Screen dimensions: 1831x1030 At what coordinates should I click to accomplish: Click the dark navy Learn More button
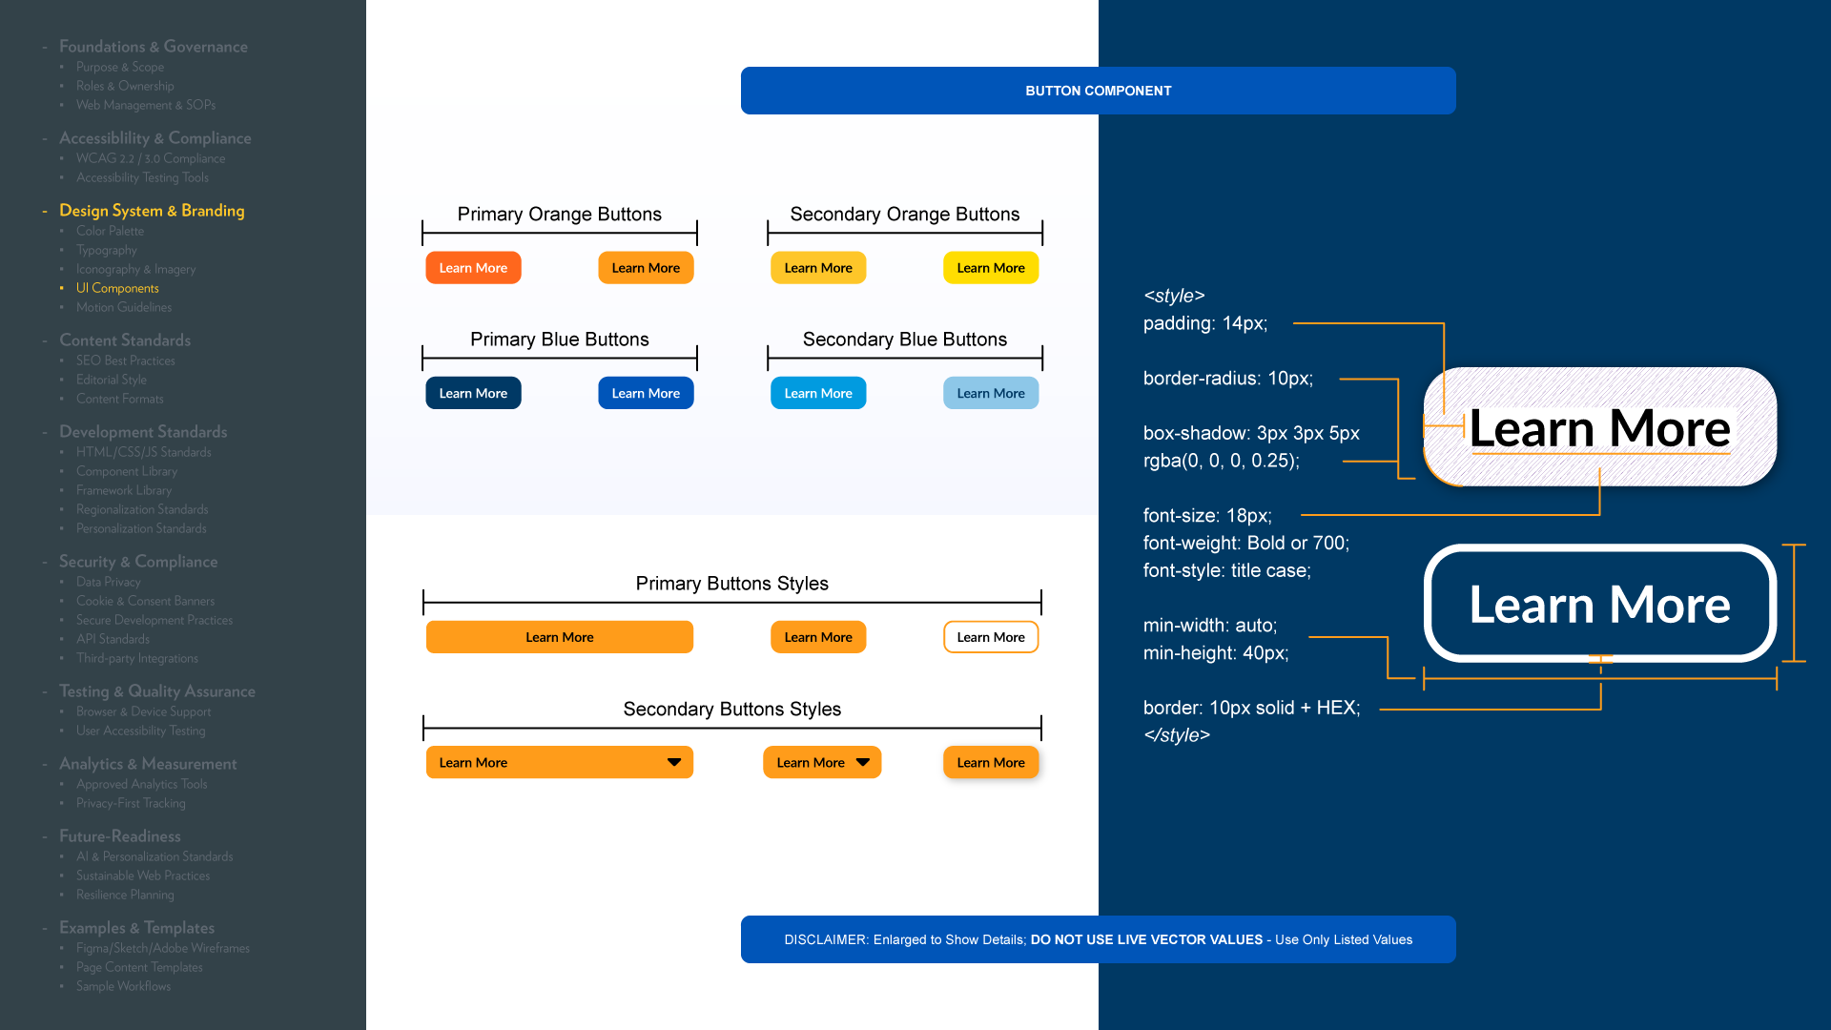pos(473,393)
